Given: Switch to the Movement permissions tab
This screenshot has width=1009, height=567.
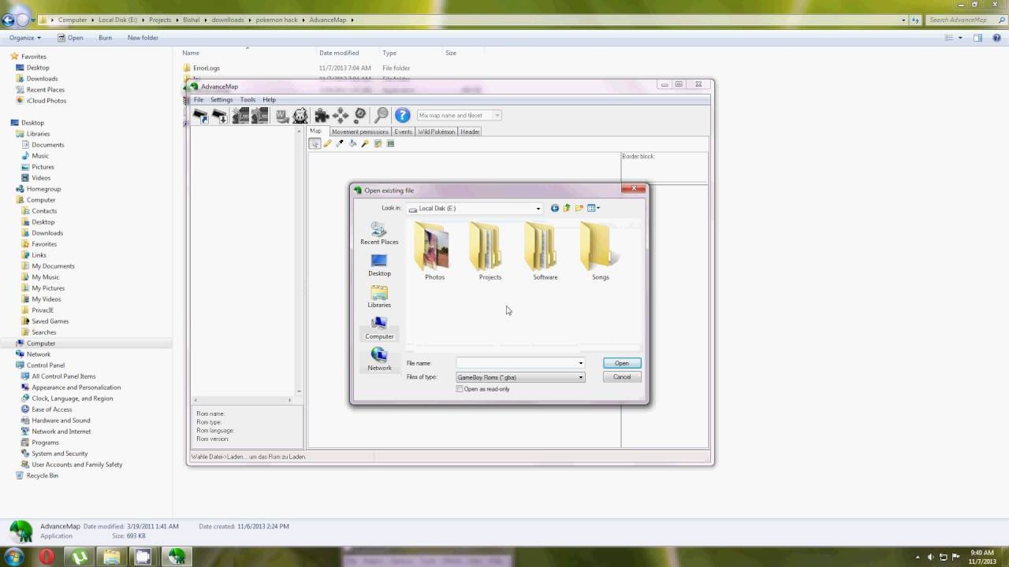Looking at the screenshot, I should click(359, 132).
